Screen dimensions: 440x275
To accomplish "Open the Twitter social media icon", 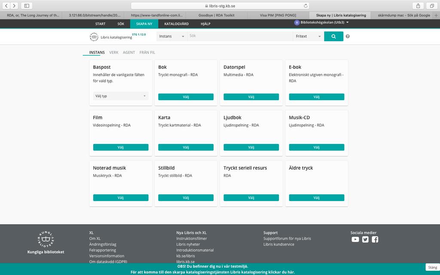I will 365,239.
